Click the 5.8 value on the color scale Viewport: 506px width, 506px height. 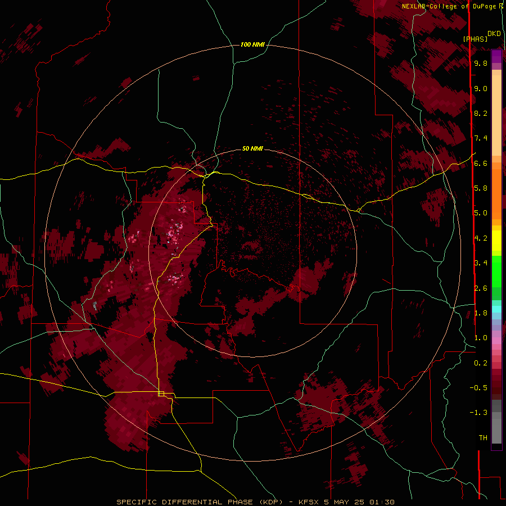click(481, 188)
